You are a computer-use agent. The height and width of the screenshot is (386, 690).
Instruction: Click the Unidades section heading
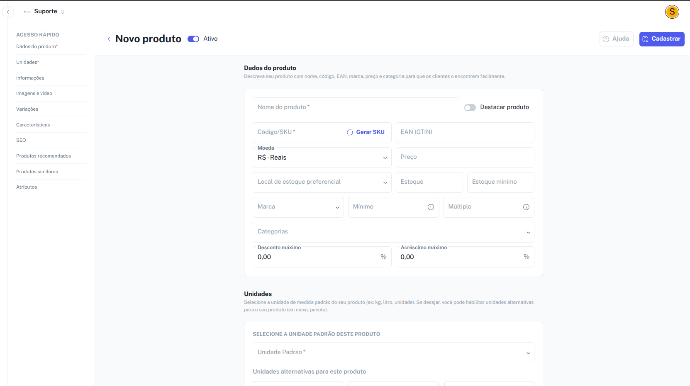258,294
